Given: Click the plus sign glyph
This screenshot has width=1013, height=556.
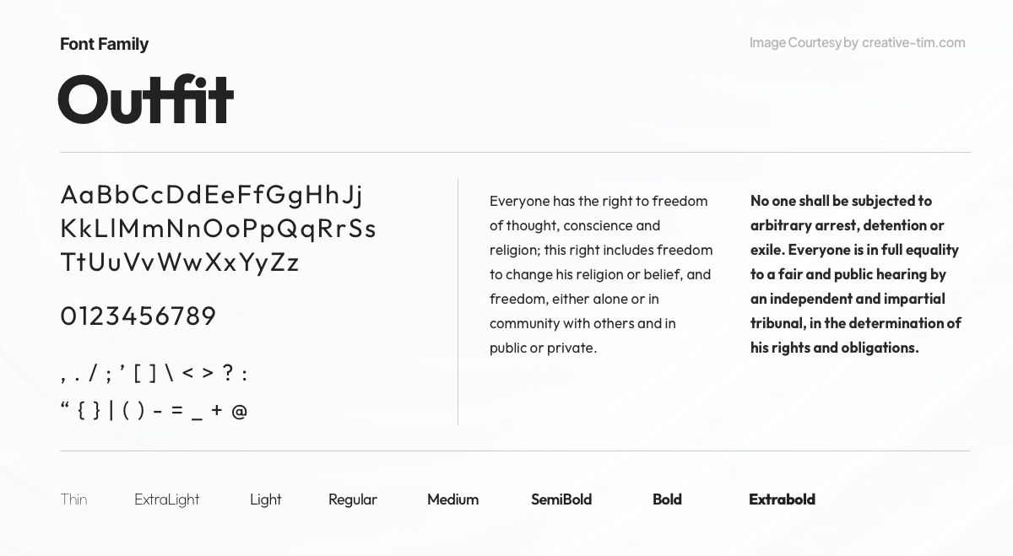Looking at the screenshot, I should click(217, 411).
